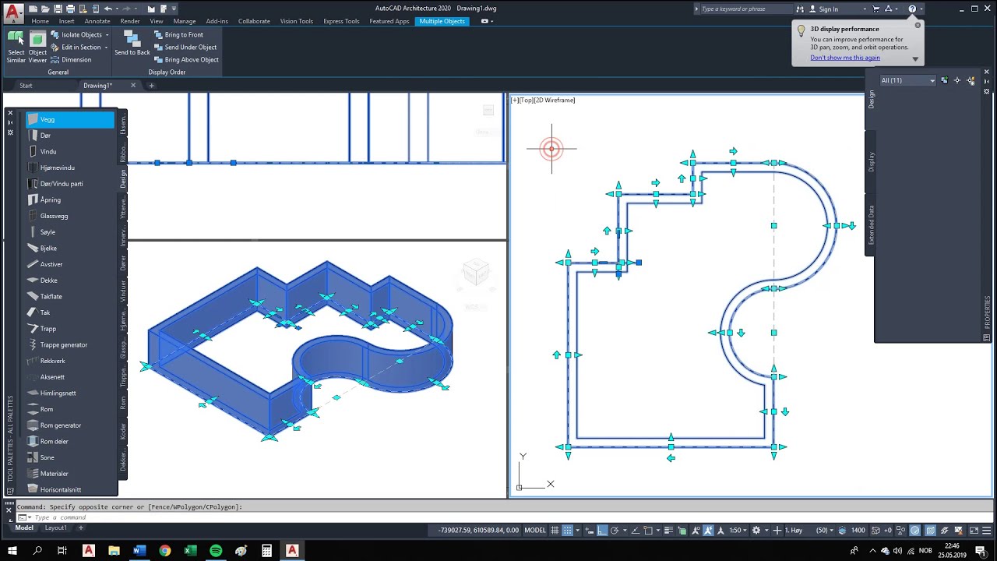Viewport: 997px width, 561px height.
Task: Open the Object Viewer
Action: [x=37, y=48]
